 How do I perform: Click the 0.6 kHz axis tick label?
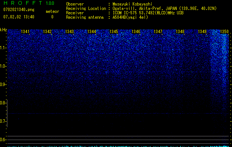pyautogui.click(x=3, y=140)
